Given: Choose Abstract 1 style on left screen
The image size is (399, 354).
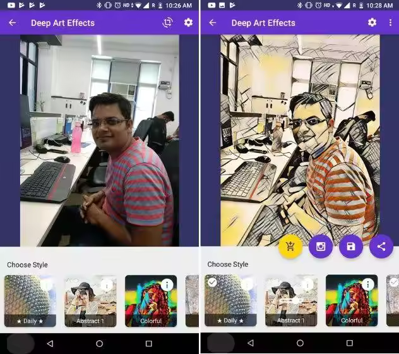Looking at the screenshot, I should (90, 301).
